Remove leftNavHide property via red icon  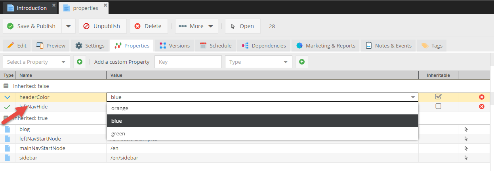point(482,106)
